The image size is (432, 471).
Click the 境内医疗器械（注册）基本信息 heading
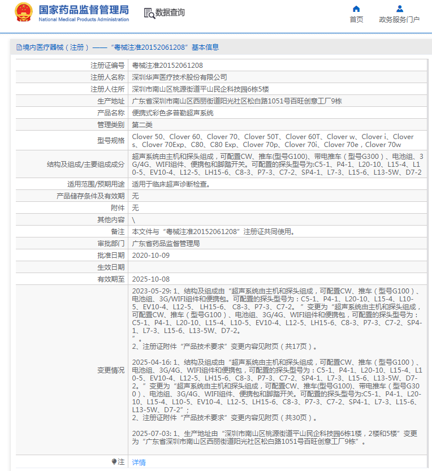click(120, 47)
